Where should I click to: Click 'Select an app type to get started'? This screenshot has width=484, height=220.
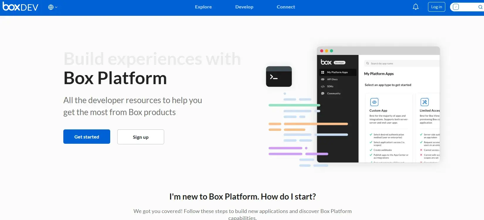coord(388,85)
